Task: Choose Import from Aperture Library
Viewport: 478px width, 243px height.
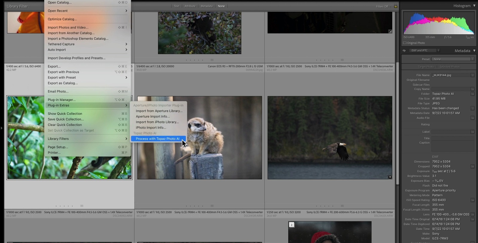Action: [x=159, y=111]
